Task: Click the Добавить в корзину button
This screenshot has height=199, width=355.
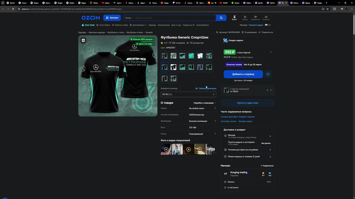Action: click(x=243, y=74)
